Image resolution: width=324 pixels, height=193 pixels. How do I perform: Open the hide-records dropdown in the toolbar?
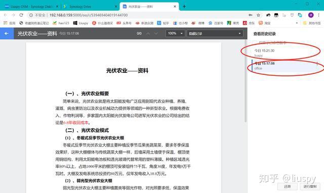pos(215,33)
